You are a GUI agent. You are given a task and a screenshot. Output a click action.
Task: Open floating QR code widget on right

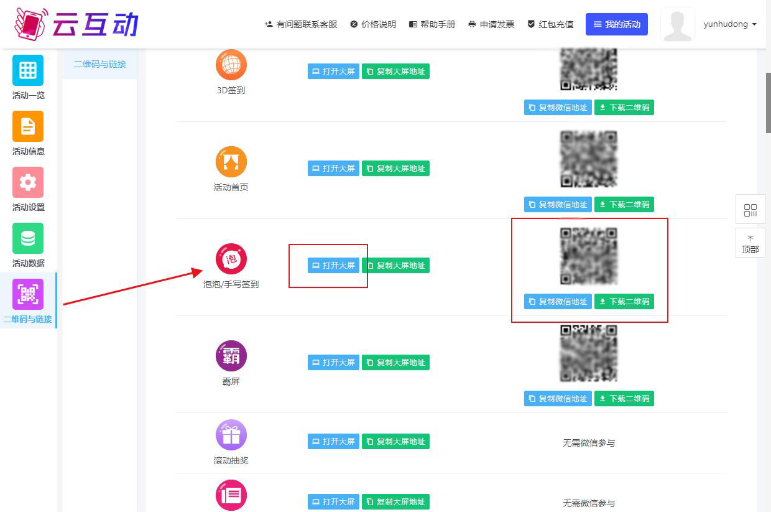pos(750,210)
